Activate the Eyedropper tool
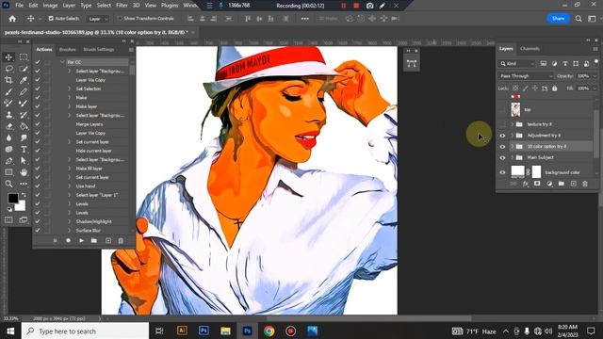 (24, 80)
